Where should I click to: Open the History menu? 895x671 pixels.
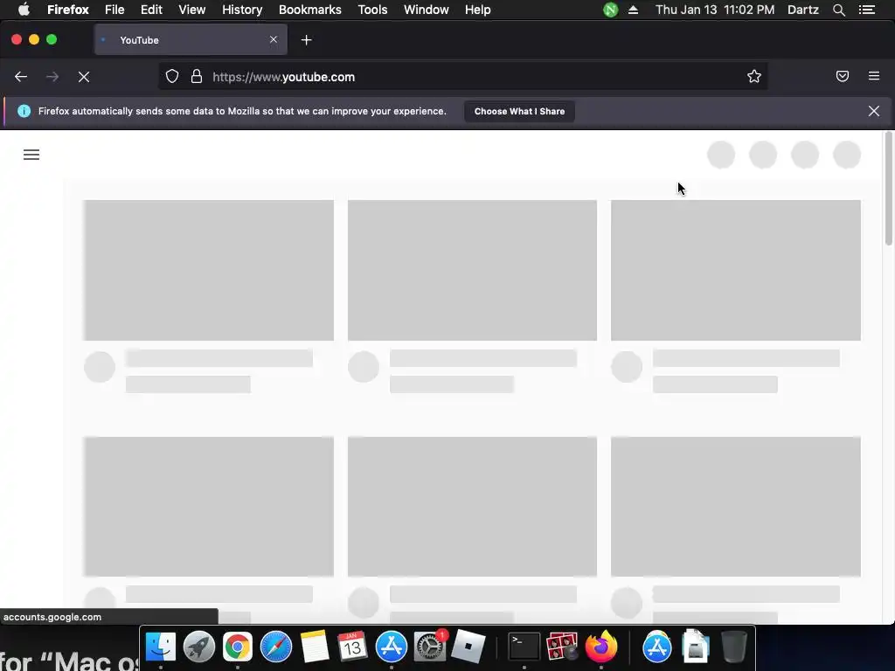click(x=242, y=10)
